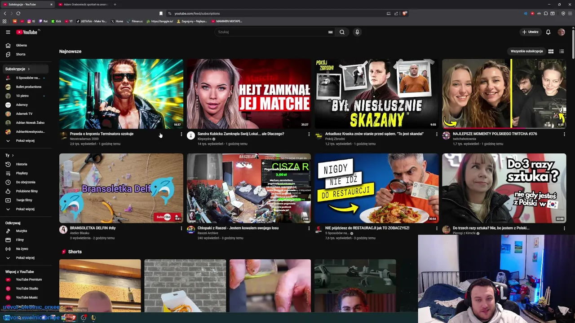This screenshot has width=575, height=323.
Task: Open options for Najlepsze momenty Twitcha video
Action: click(564, 134)
